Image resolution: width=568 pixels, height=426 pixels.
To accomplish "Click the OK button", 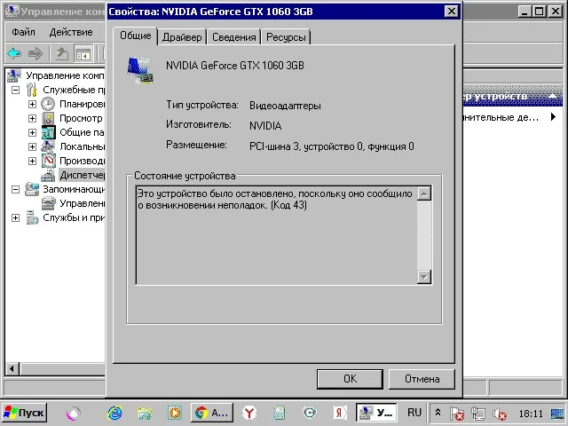I will tap(350, 379).
